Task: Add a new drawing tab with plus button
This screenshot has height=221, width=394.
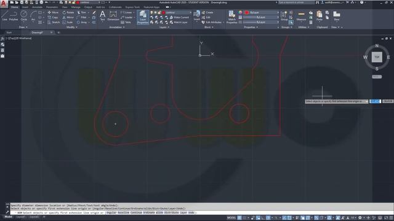Action: 58,33
